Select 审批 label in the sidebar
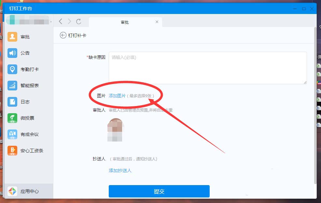321x203 pixels. [25, 37]
